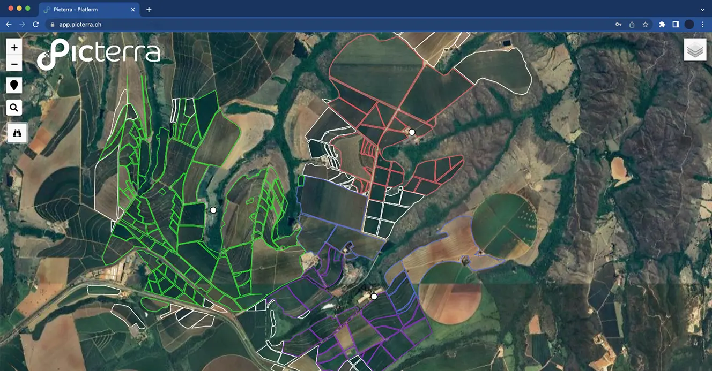Reload the Picterra page
The height and width of the screenshot is (371, 712).
[x=36, y=25]
